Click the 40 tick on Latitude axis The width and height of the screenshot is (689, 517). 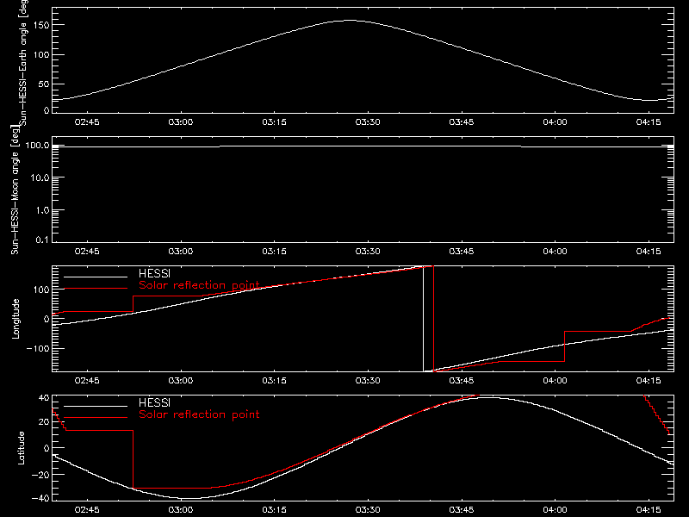click(44, 398)
